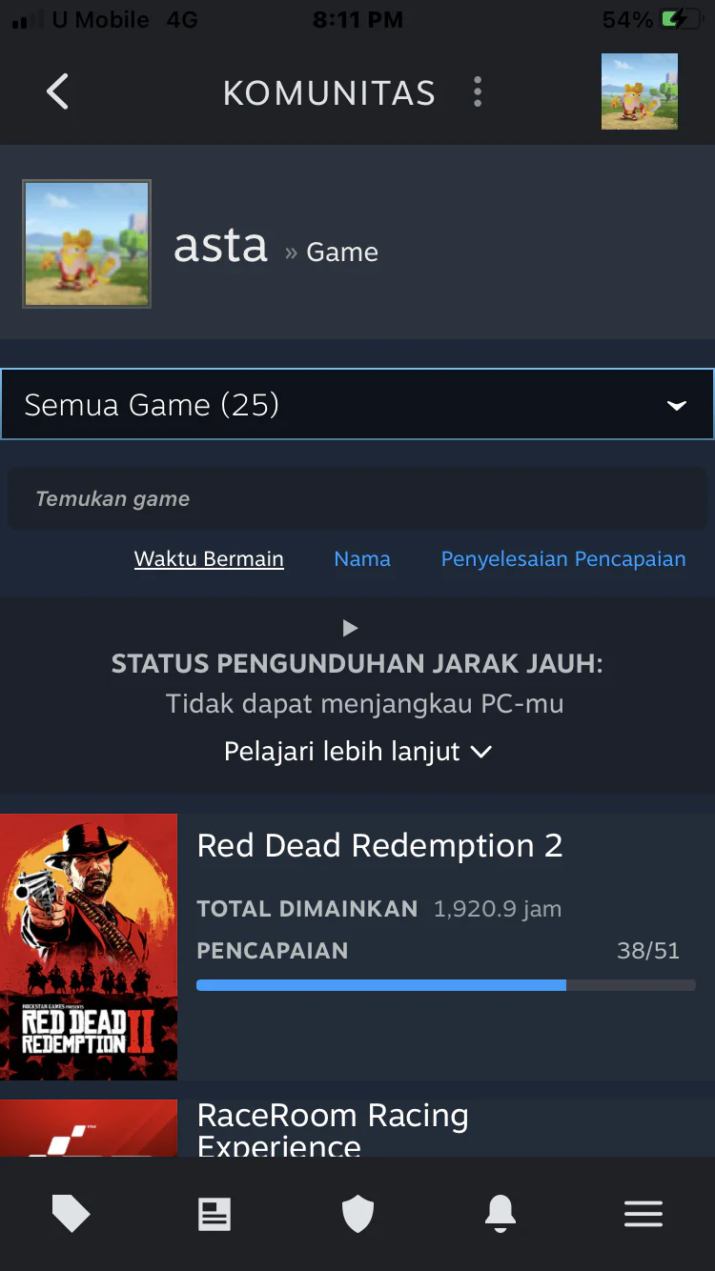
Task: Expand Pelajari lebih lanjut section
Action: coord(357,752)
